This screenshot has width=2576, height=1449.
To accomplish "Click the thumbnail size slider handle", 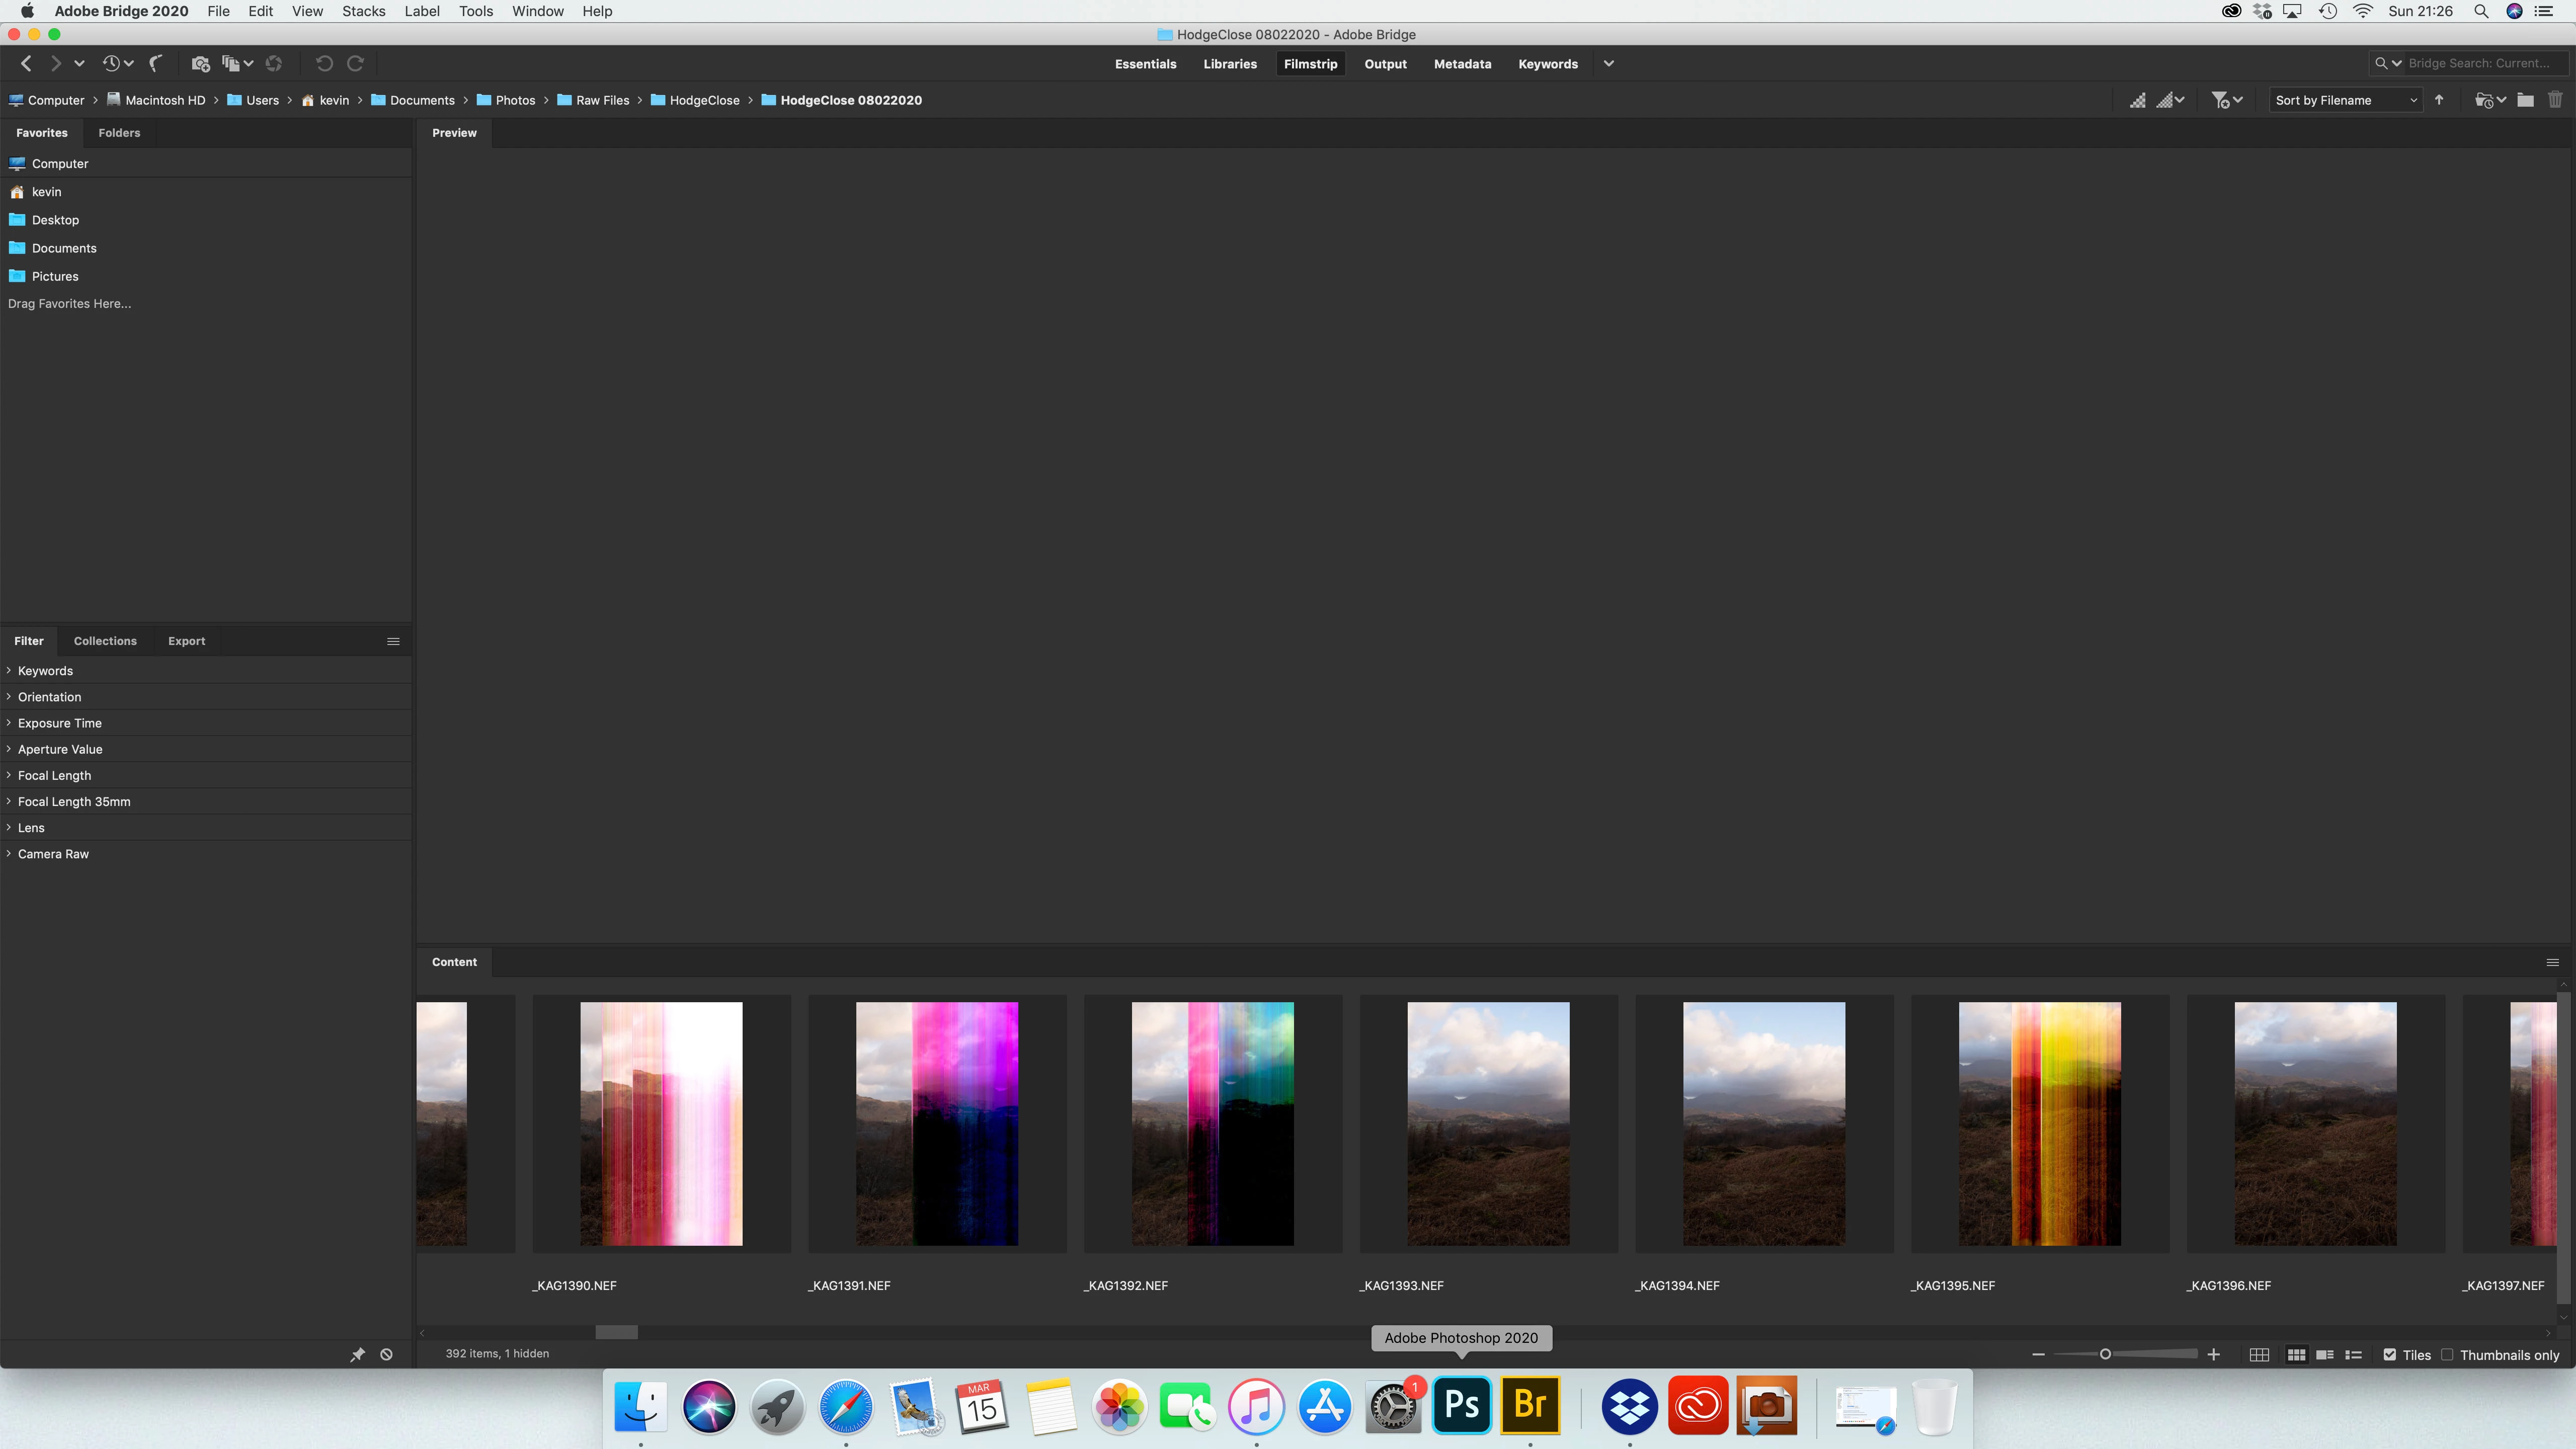I will click(x=2105, y=1354).
